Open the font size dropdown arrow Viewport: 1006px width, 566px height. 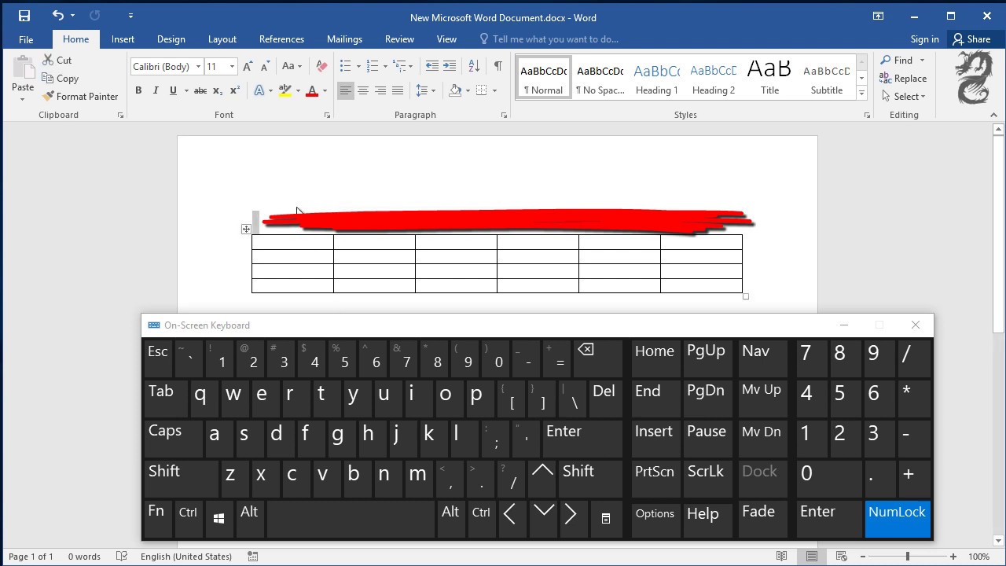pyautogui.click(x=232, y=67)
